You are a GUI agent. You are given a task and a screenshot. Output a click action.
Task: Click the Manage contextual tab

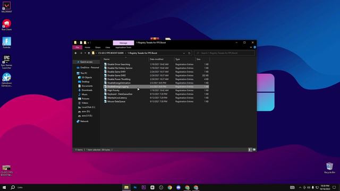click(x=123, y=43)
